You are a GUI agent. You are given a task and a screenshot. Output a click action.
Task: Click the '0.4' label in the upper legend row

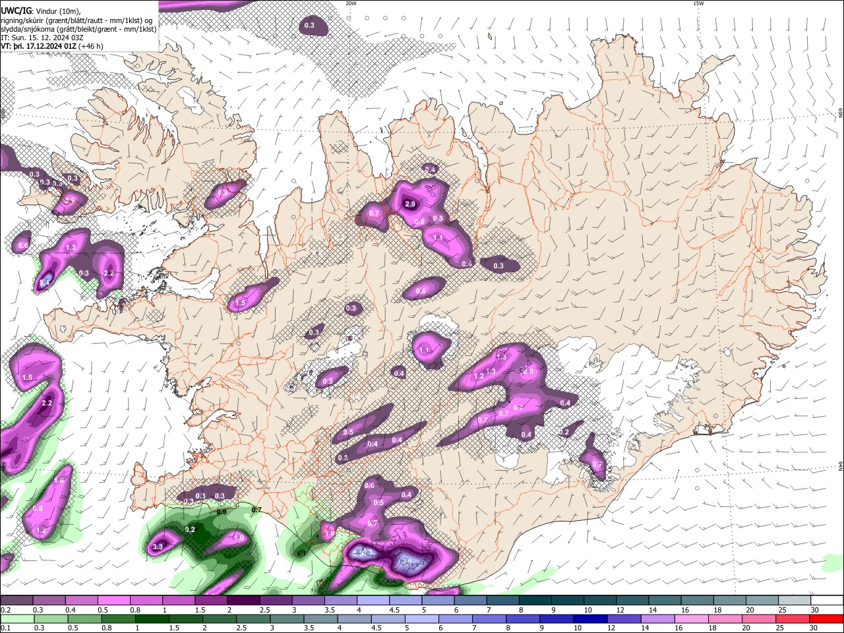click(71, 610)
